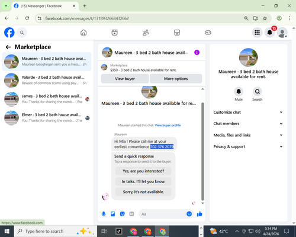Send quick reply Sorry, it's not available.

point(143,192)
